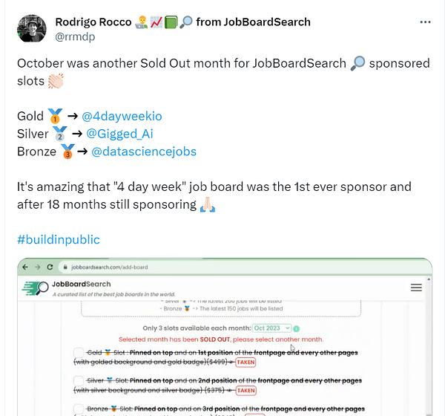
Task: Click Rodrigo Rocco's profile avatar
Action: pyautogui.click(x=31, y=29)
